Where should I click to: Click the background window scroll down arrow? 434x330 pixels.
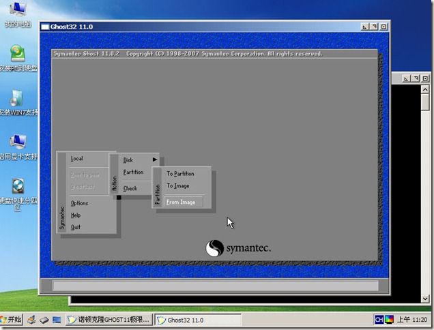coord(425,299)
